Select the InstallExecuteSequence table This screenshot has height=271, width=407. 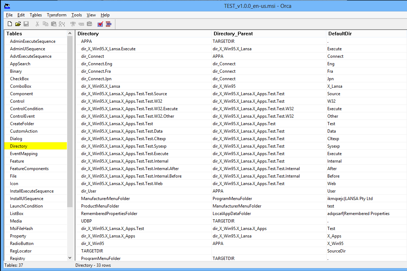(32, 191)
